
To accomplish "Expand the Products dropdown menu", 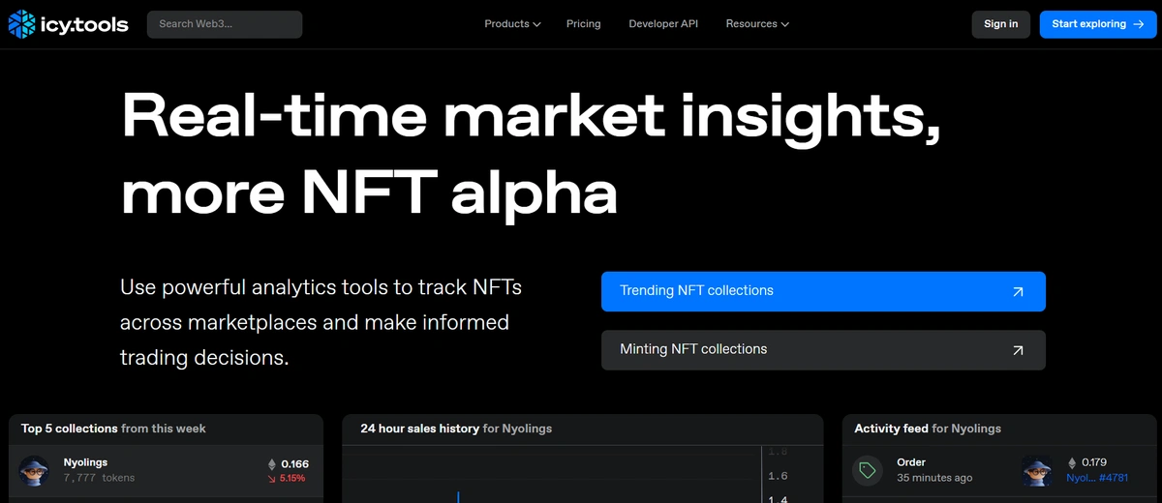I will [512, 24].
